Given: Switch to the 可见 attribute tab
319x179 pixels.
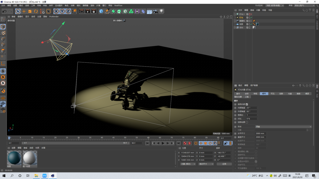Looking at the screenshot, I should pos(273,94).
